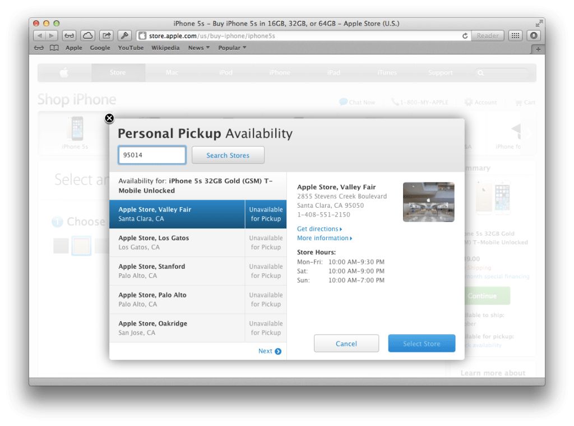The width and height of the screenshot is (574, 426).
Task: Choose the gray color swatch
Action: (61, 246)
